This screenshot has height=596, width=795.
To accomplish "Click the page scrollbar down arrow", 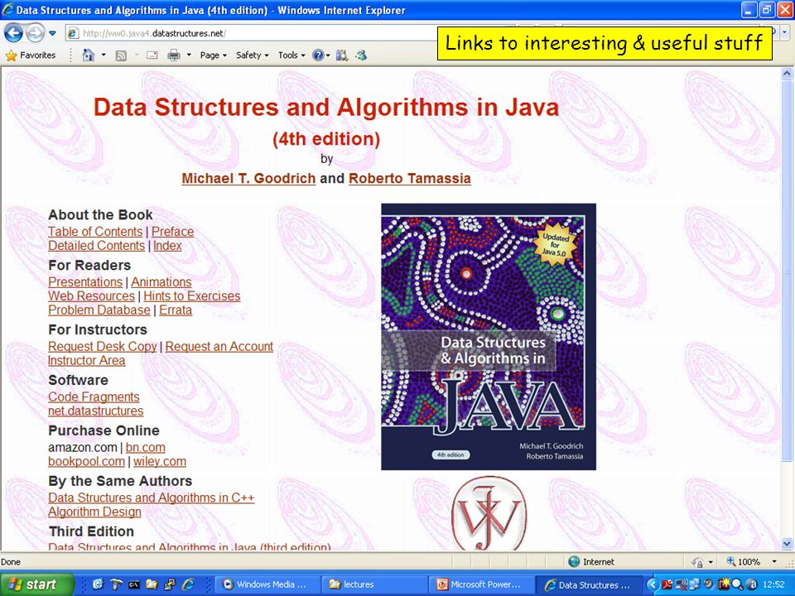I will point(787,544).
